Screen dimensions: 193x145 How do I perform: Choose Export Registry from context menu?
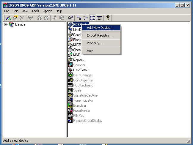coord(101,35)
